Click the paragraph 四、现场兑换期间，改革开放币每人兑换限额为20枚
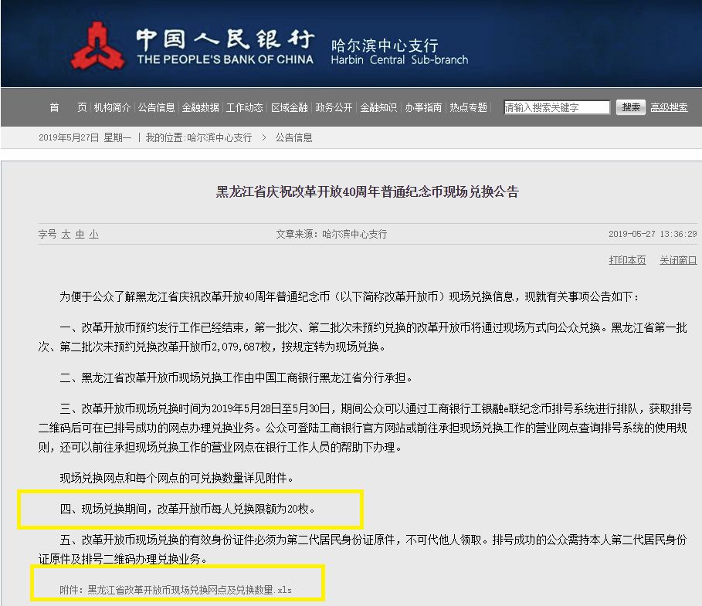Screen dimensions: 702x606 click(188, 509)
